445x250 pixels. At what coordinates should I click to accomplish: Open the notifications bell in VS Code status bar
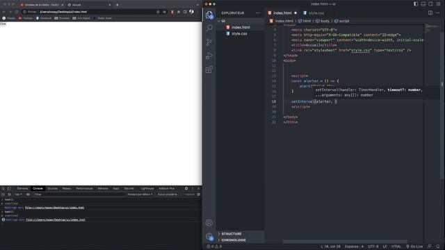(x=438, y=247)
